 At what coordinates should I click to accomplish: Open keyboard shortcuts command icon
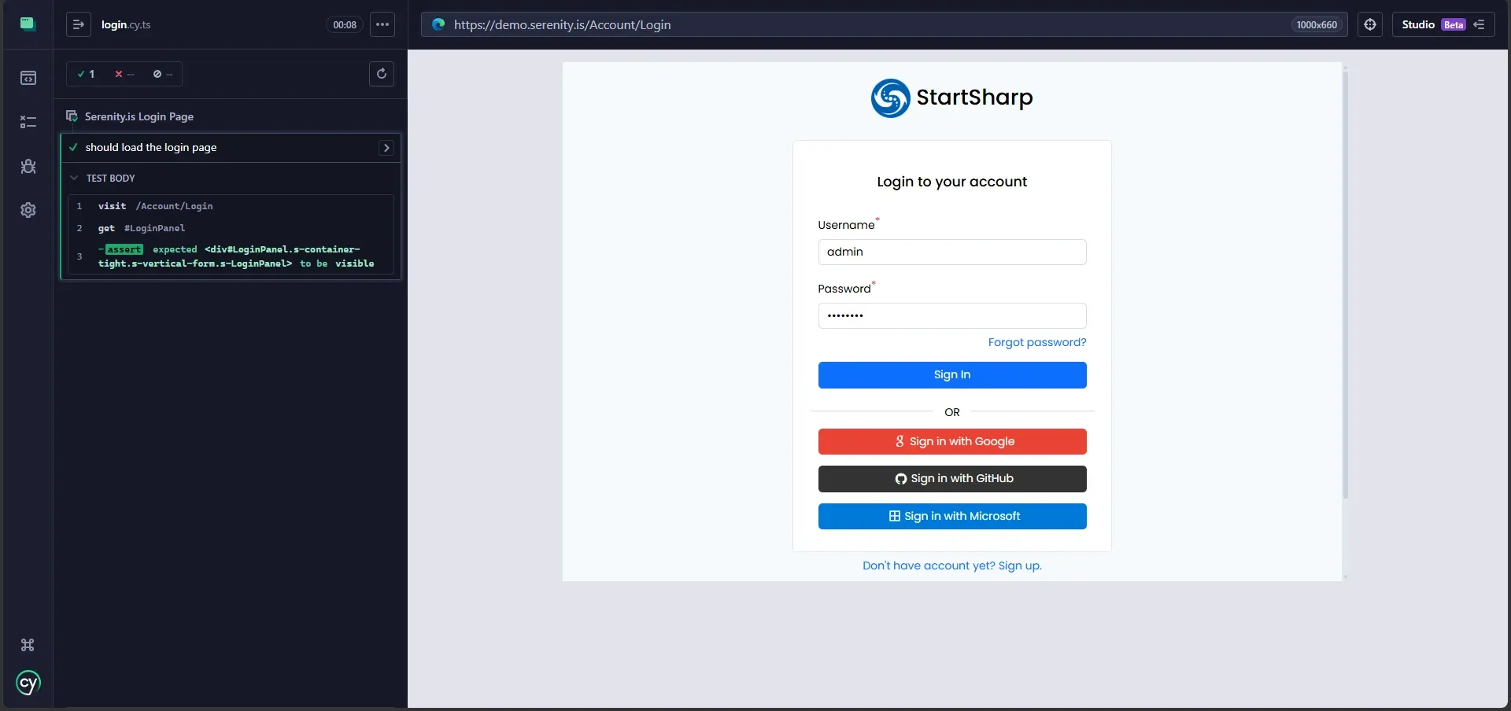pyautogui.click(x=28, y=645)
